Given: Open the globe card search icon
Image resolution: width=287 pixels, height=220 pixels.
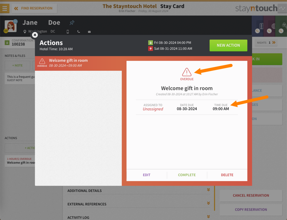Looking at the screenshot, I should click(269, 31).
